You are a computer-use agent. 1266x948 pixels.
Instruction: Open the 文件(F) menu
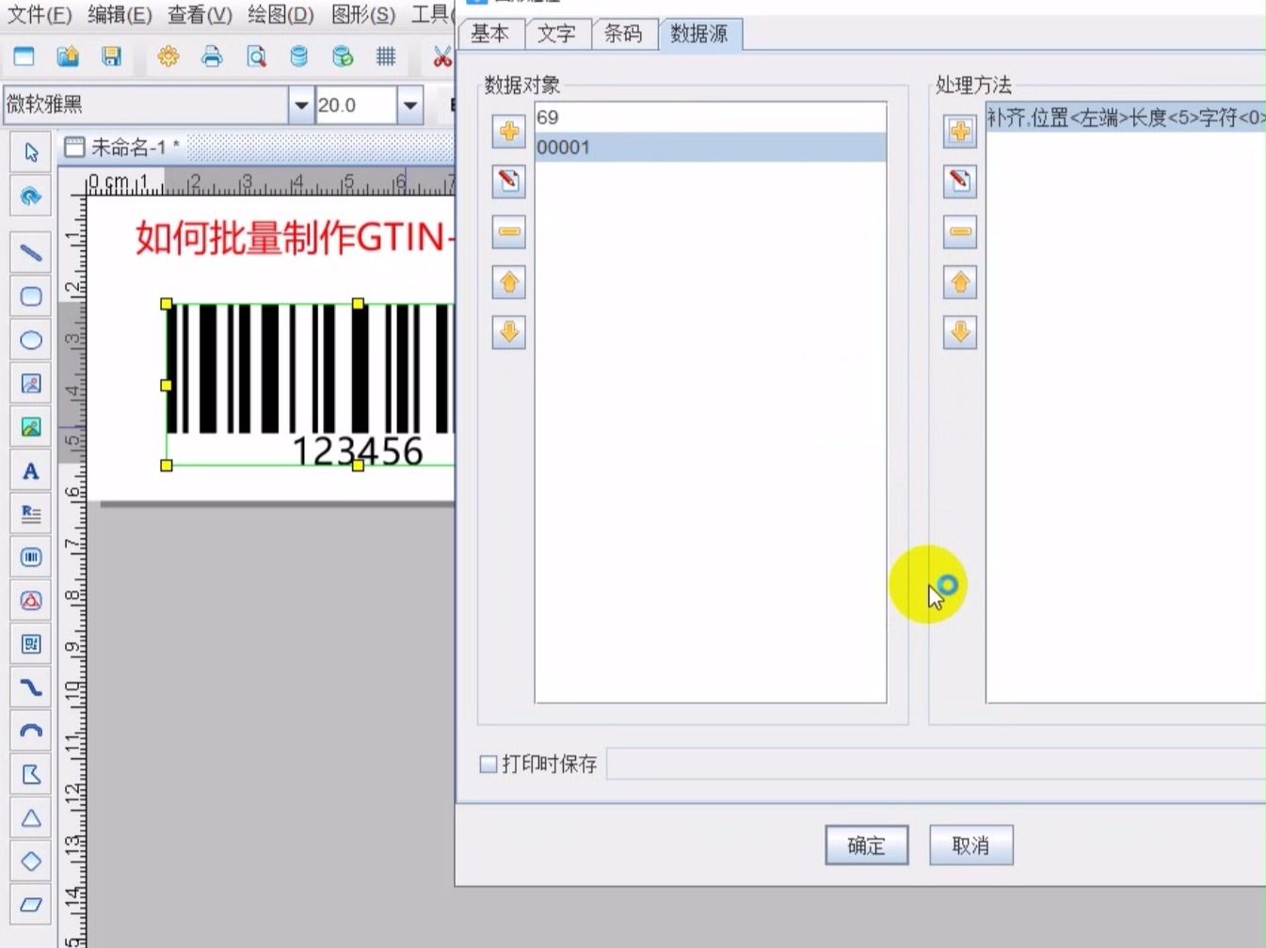click(40, 15)
